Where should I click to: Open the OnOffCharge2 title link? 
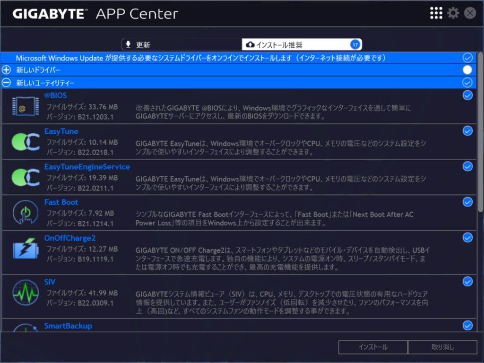click(70, 238)
